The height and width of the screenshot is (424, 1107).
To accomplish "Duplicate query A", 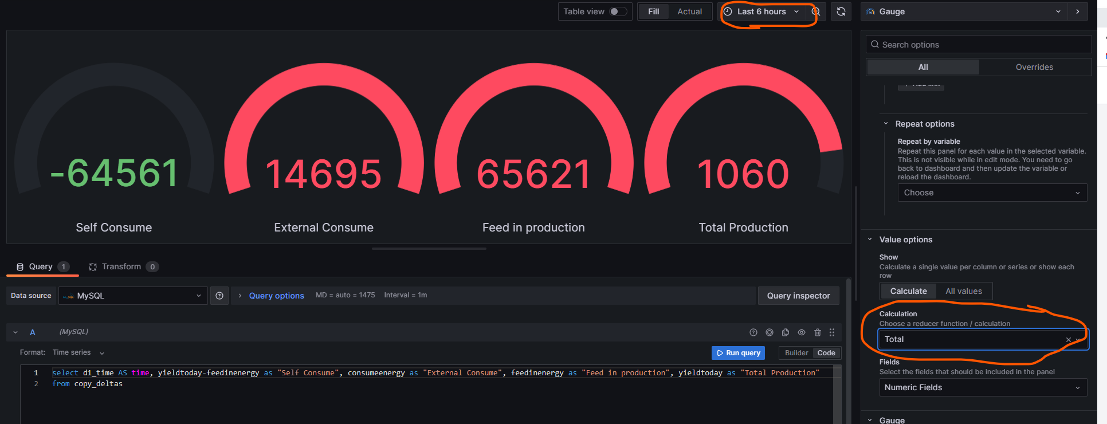I will [786, 332].
